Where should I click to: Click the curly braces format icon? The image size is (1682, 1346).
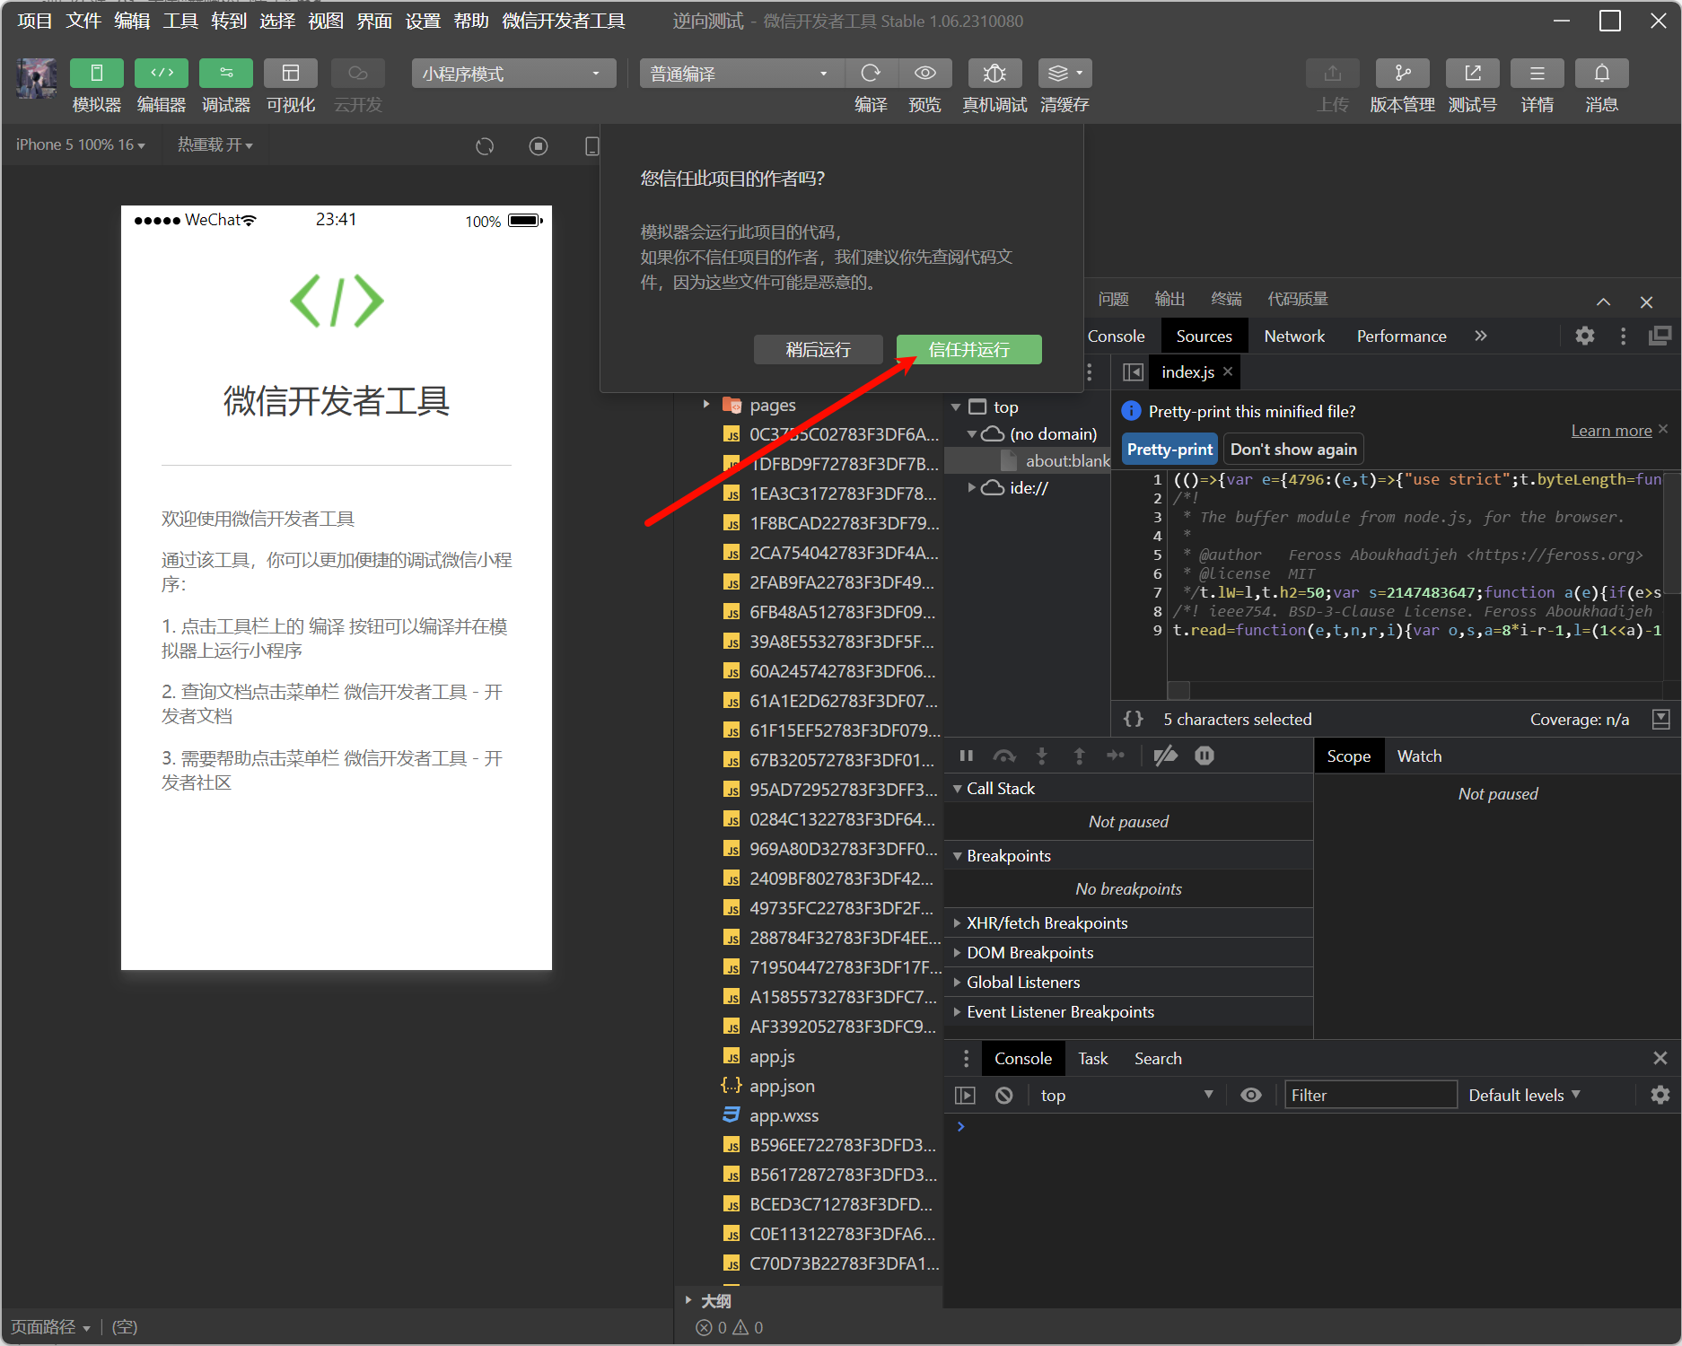(x=1134, y=719)
